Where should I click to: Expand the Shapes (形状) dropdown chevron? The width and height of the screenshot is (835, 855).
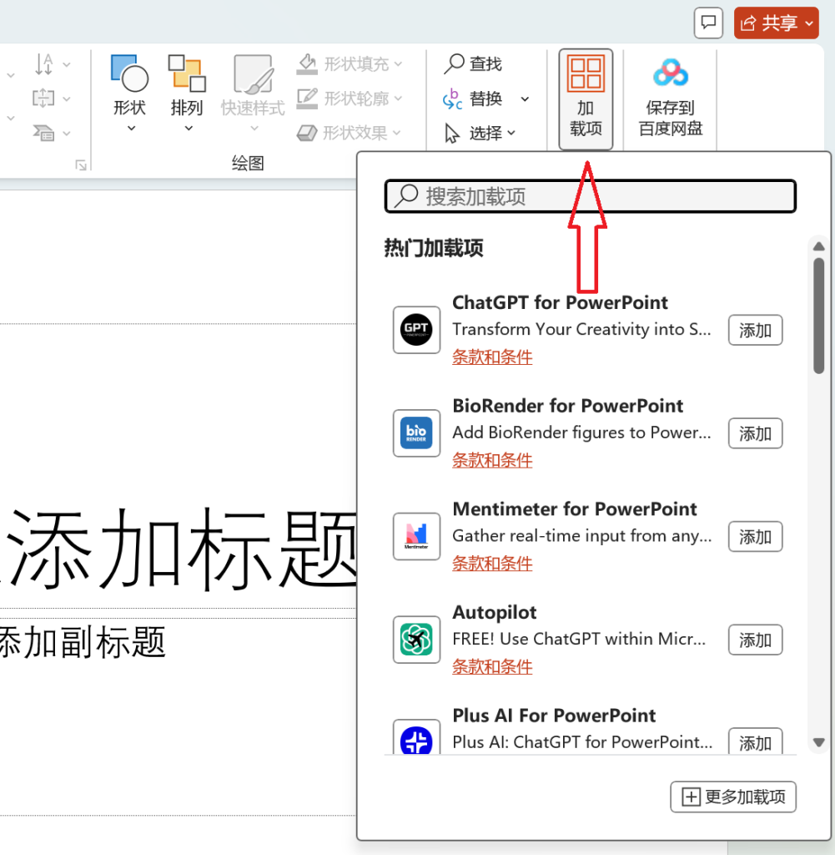(x=131, y=129)
